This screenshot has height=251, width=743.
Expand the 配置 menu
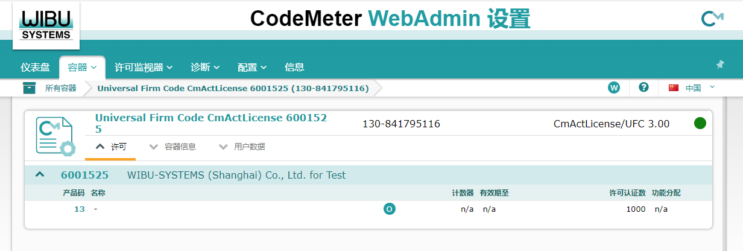[252, 67]
